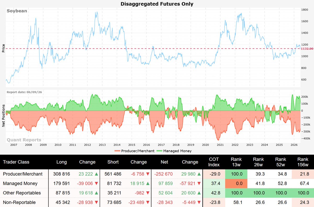Screen dimensions: 314x207
Task: Select the Long column header
Action: pos(61,162)
